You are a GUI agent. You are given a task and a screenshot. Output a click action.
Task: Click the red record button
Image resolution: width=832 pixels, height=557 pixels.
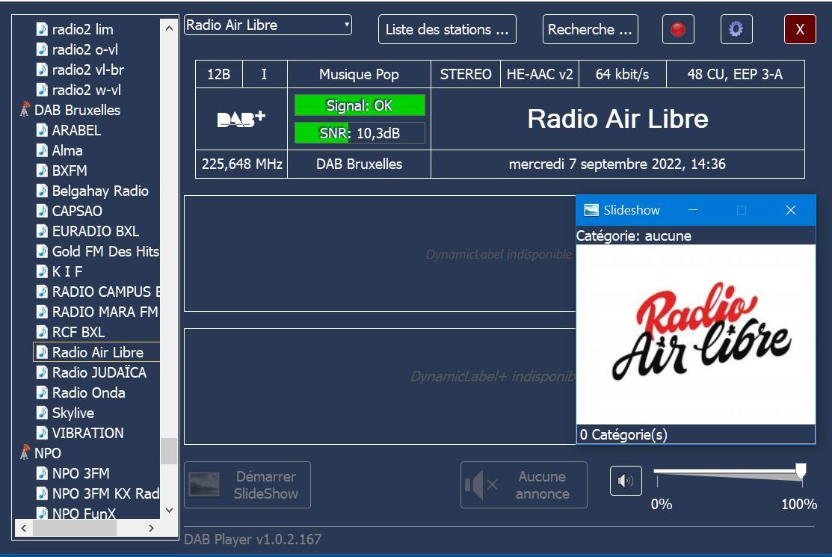(678, 29)
